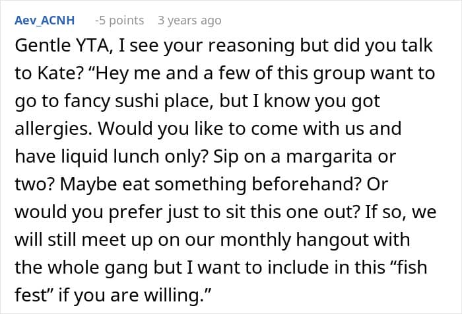Click the -5 points score label

click(x=119, y=20)
